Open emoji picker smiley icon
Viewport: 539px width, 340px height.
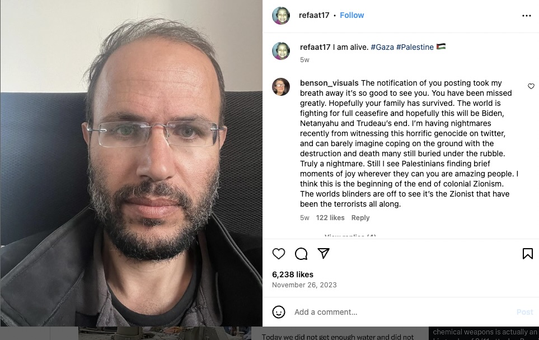(278, 312)
